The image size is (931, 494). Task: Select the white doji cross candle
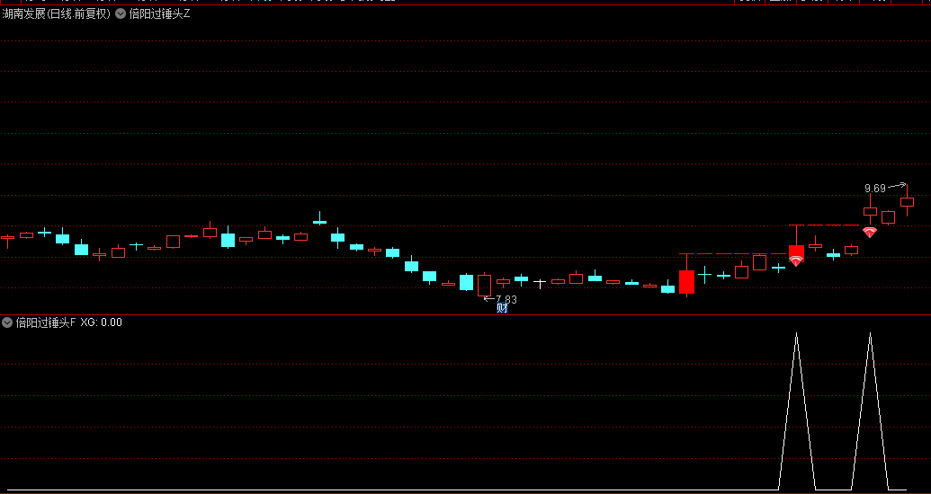click(539, 284)
